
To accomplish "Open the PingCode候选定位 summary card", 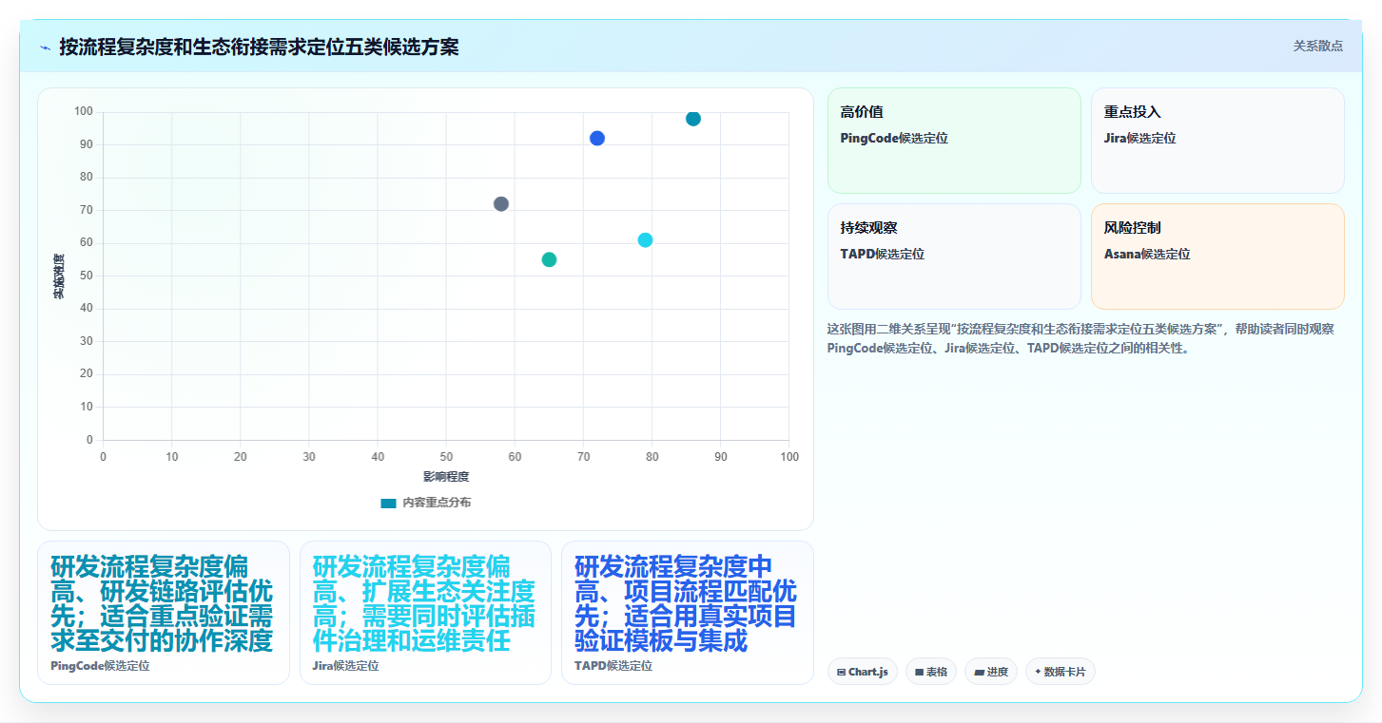I will 164,613.
